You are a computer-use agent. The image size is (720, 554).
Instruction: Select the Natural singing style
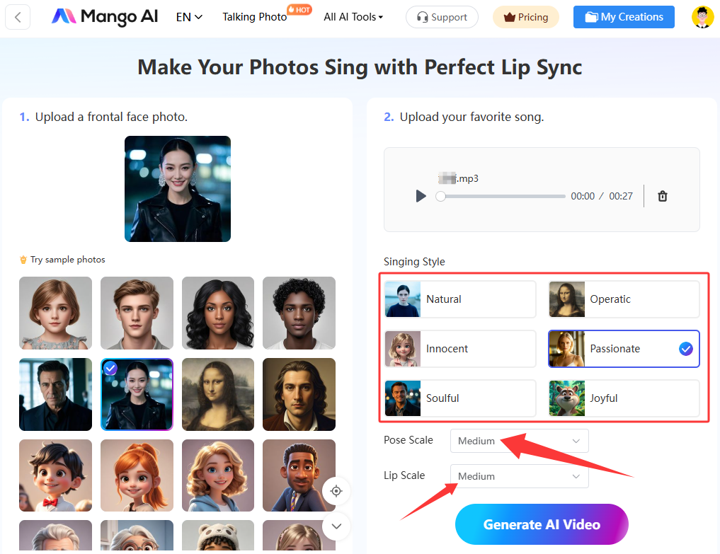click(460, 299)
